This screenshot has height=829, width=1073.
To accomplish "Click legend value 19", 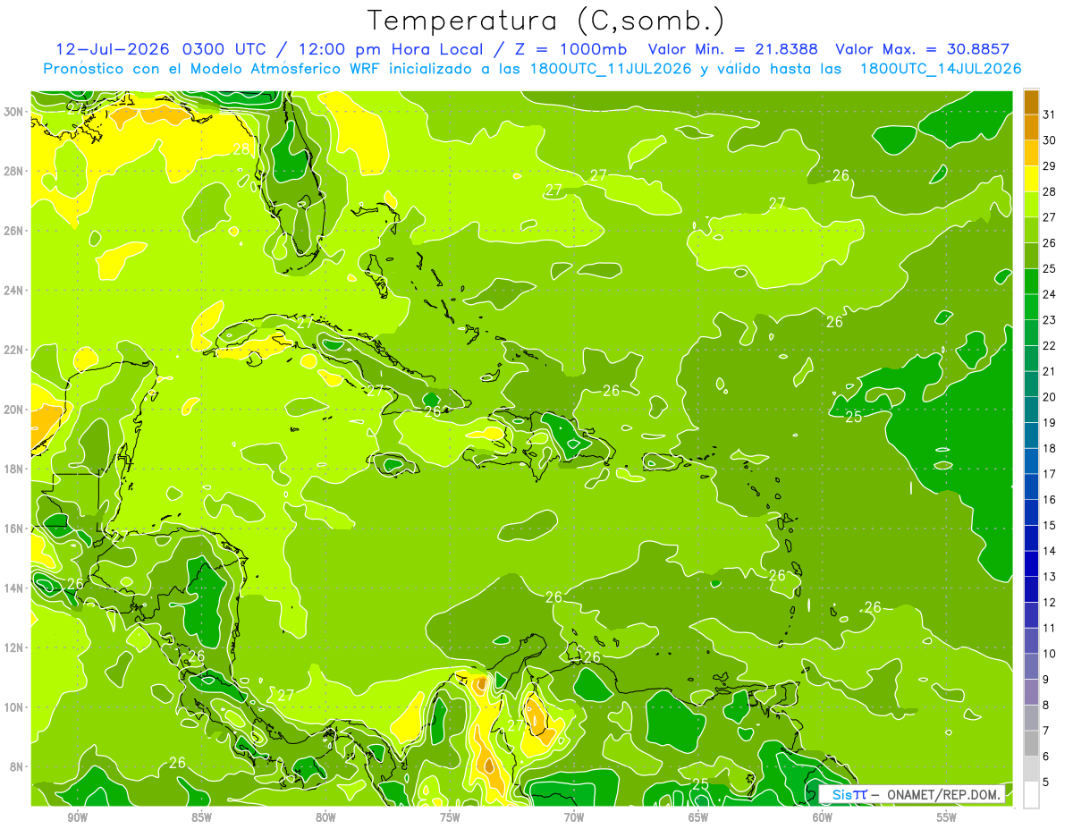I will click(1050, 423).
